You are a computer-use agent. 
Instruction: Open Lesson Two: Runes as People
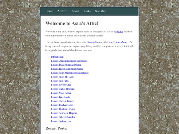tap(66, 65)
